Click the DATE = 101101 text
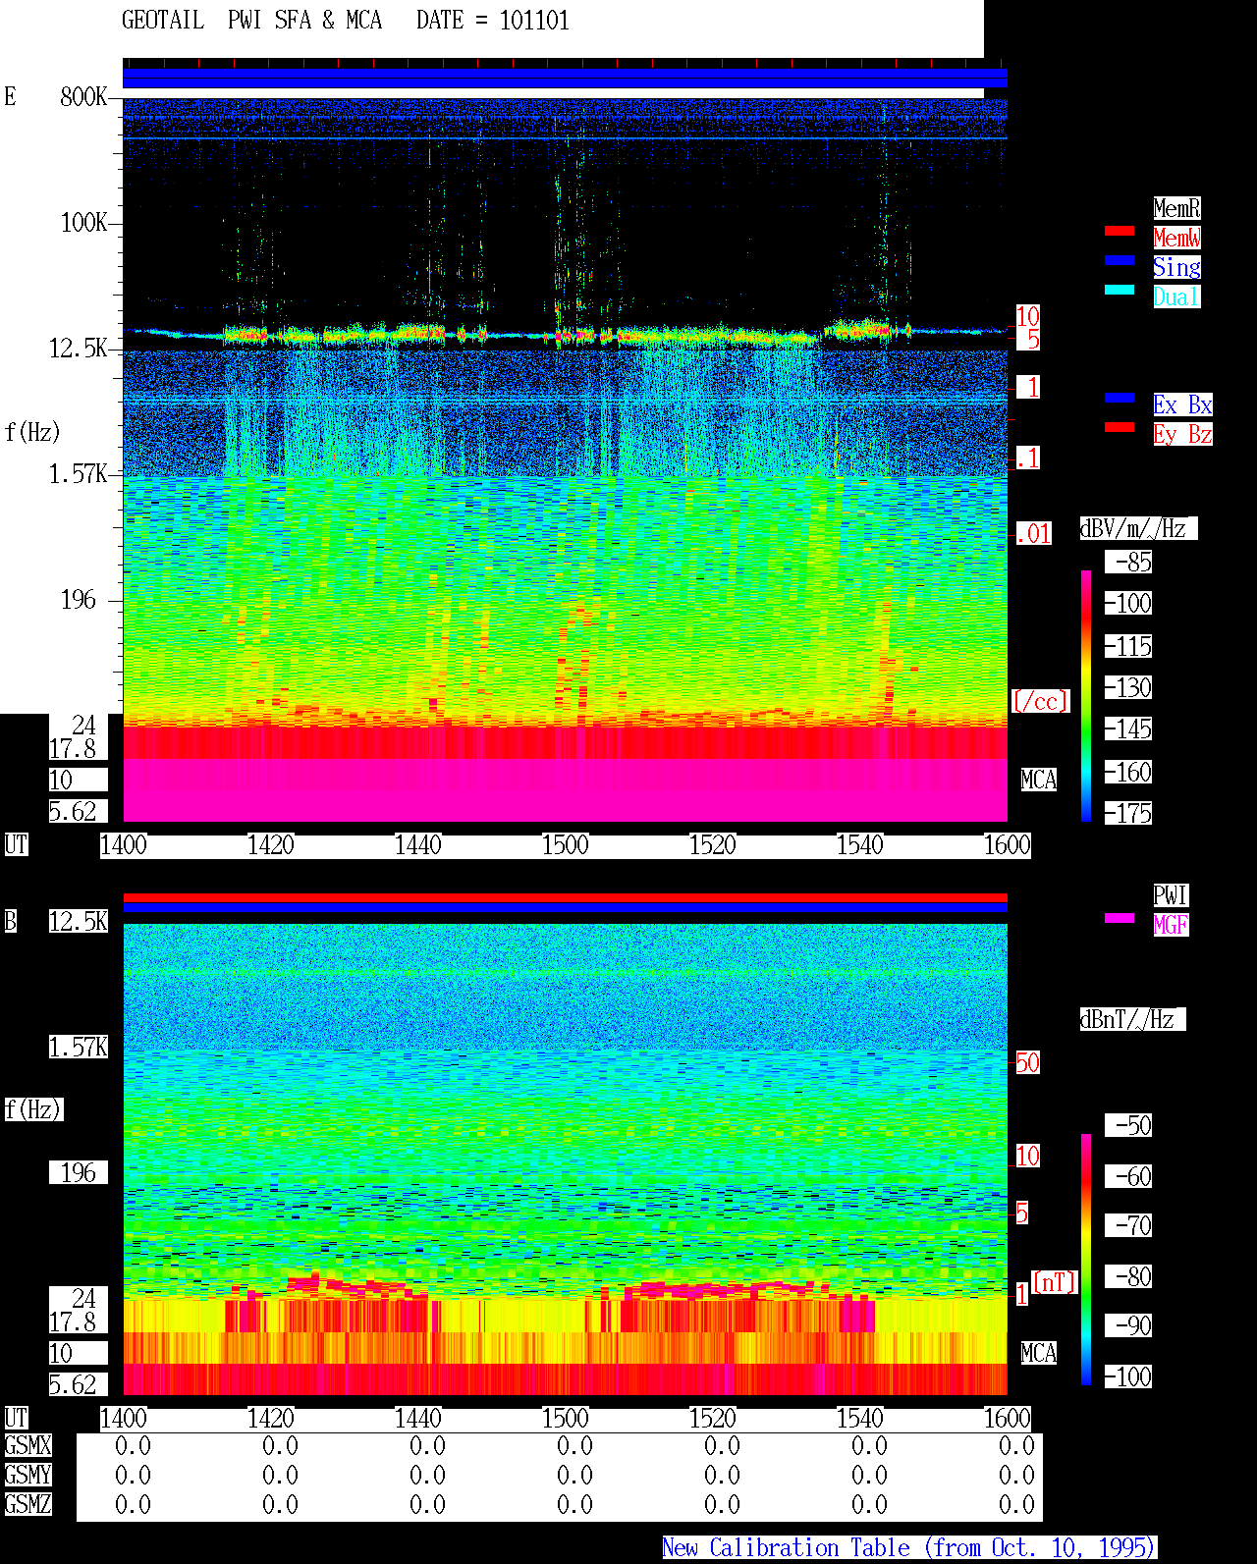 click(x=493, y=21)
